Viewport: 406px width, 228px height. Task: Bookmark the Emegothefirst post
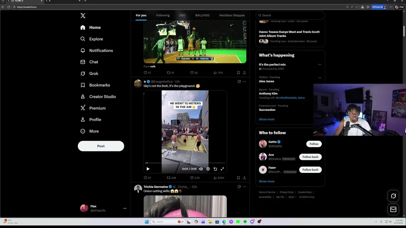(238, 178)
